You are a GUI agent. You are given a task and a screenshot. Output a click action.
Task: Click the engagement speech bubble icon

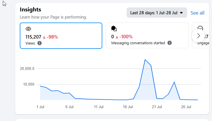tap(200, 28)
